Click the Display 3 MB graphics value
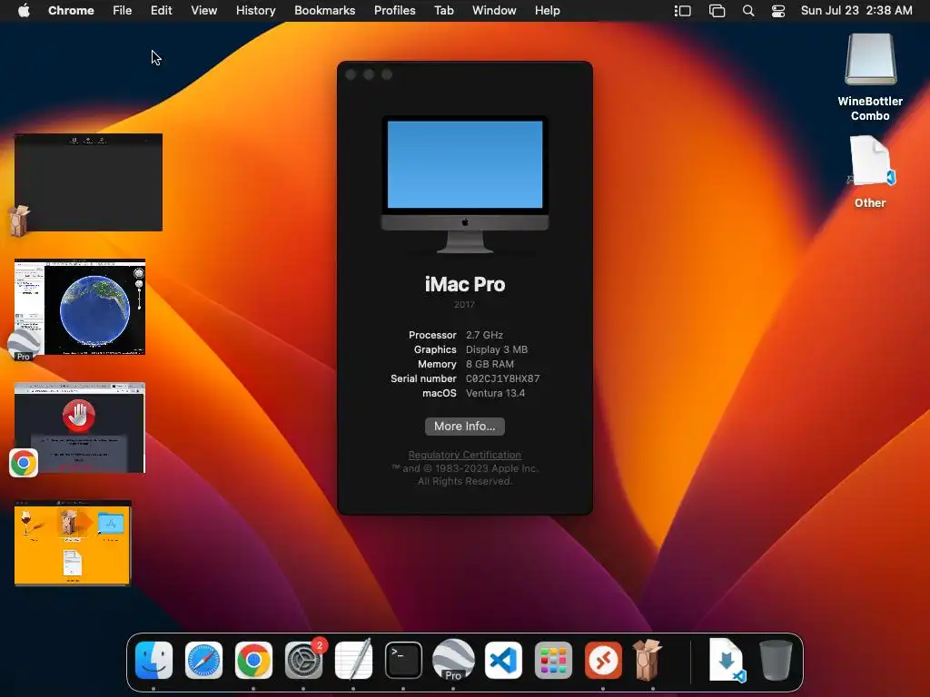The width and height of the screenshot is (930, 697). (497, 349)
